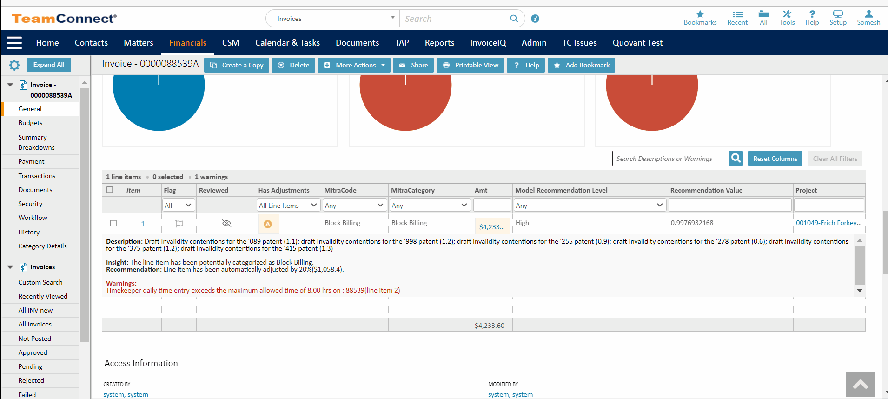Click the orange adjustment A badge
888x399 pixels.
[268, 224]
